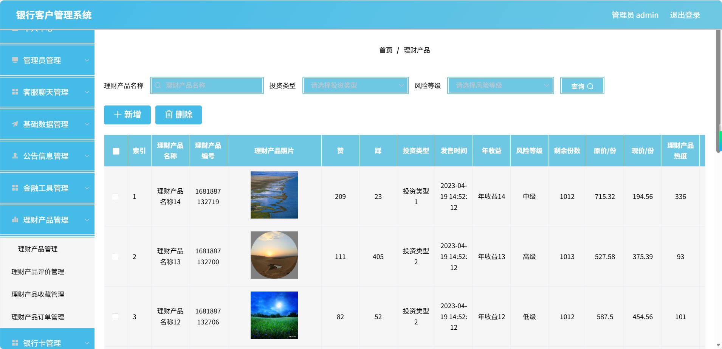Expand the 客服聊天管理 chevron
This screenshot has width=722, height=349.
pos(87,92)
